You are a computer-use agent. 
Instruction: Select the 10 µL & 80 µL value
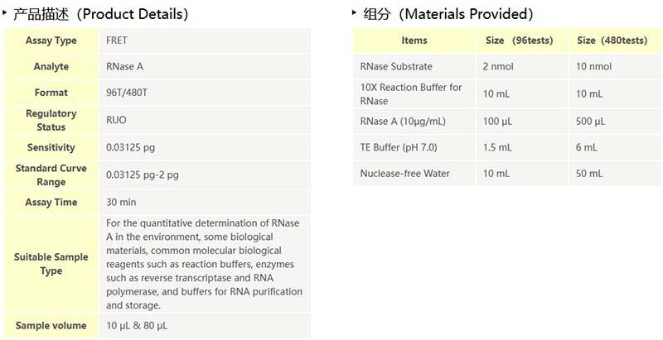(x=137, y=325)
